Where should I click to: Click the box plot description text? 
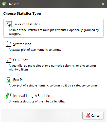click(x=53, y=85)
